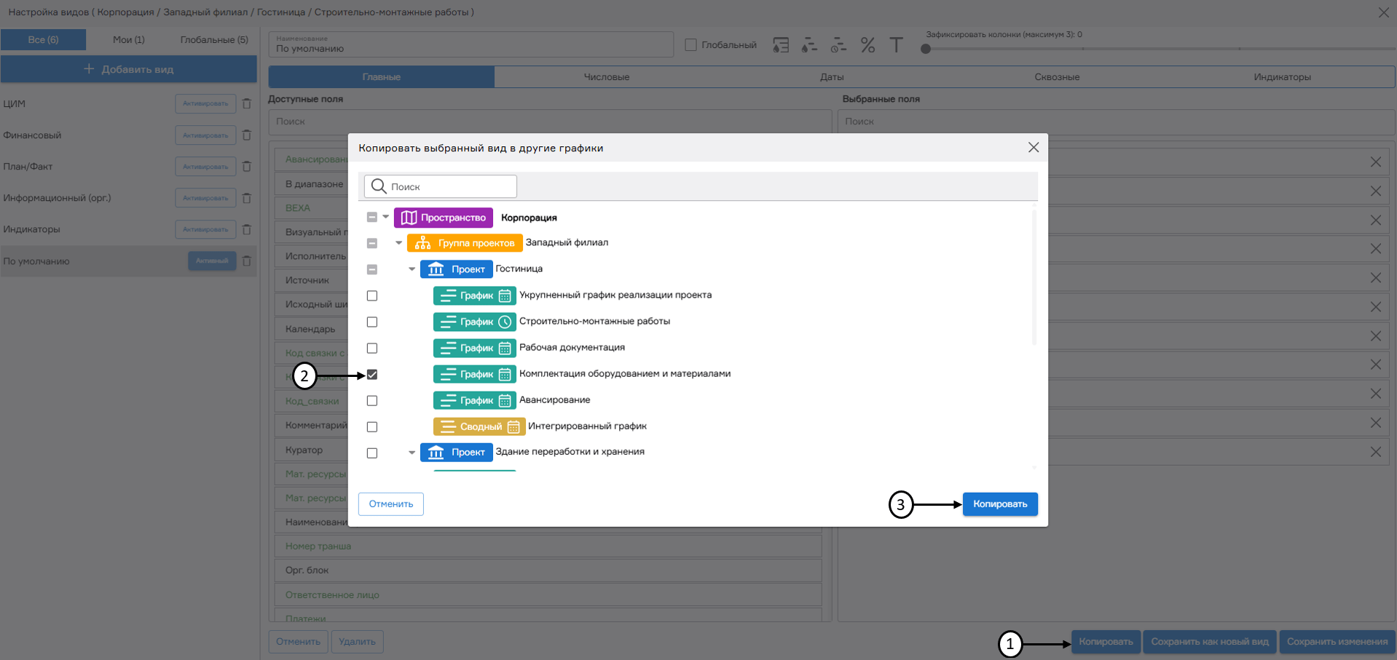Screen dimensions: 1397x660
Task: Open the Глобальные (5) views tab
Action: click(214, 40)
